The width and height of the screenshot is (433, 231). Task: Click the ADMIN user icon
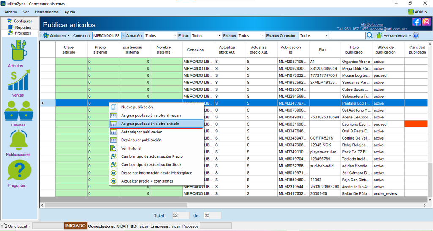[411, 12]
